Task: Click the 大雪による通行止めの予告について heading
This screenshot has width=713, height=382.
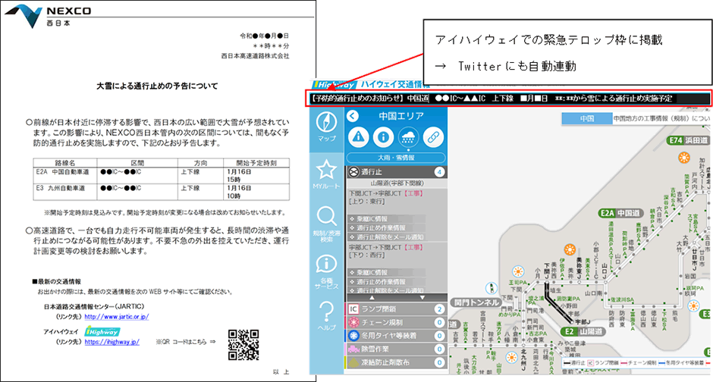Action: tap(157, 86)
